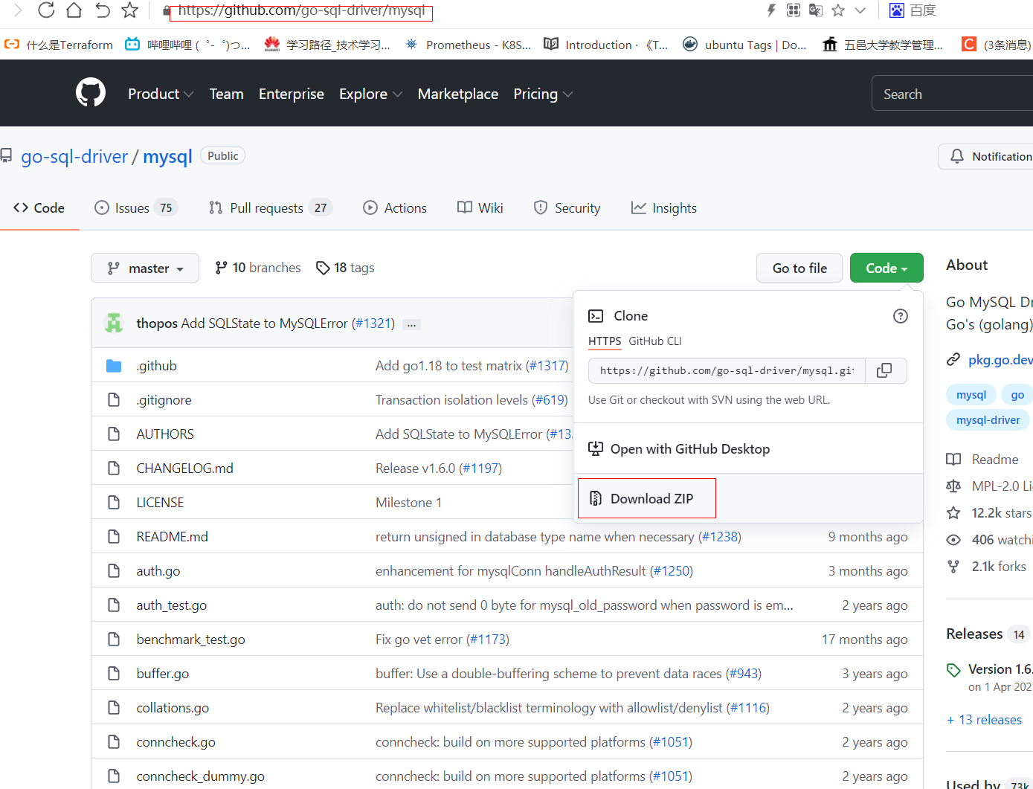Click the lightning bolt icon in address bar
The width and height of the screenshot is (1033, 789).
(771, 10)
